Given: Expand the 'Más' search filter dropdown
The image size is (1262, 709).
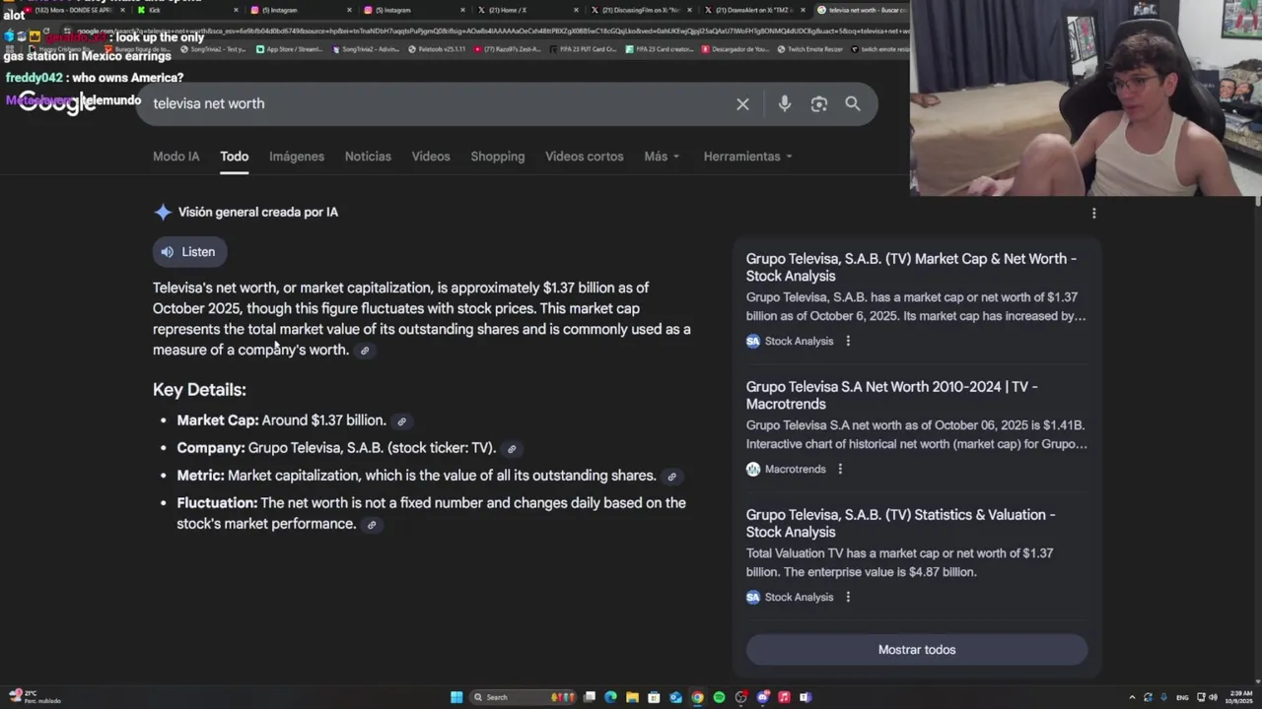Looking at the screenshot, I should click(662, 157).
